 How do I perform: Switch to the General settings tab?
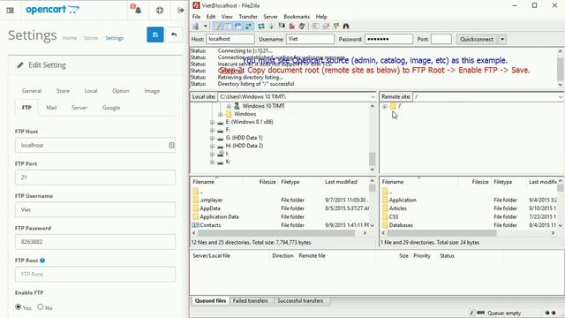coord(32,91)
